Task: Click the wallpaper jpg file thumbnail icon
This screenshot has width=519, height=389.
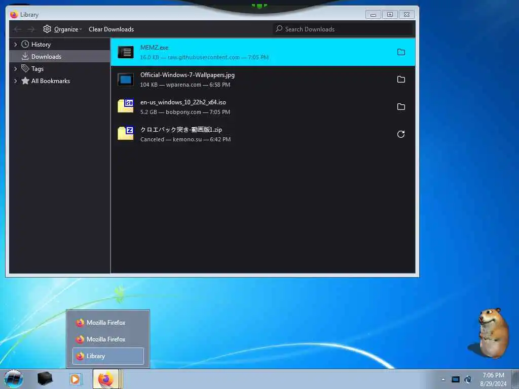Action: click(x=126, y=80)
